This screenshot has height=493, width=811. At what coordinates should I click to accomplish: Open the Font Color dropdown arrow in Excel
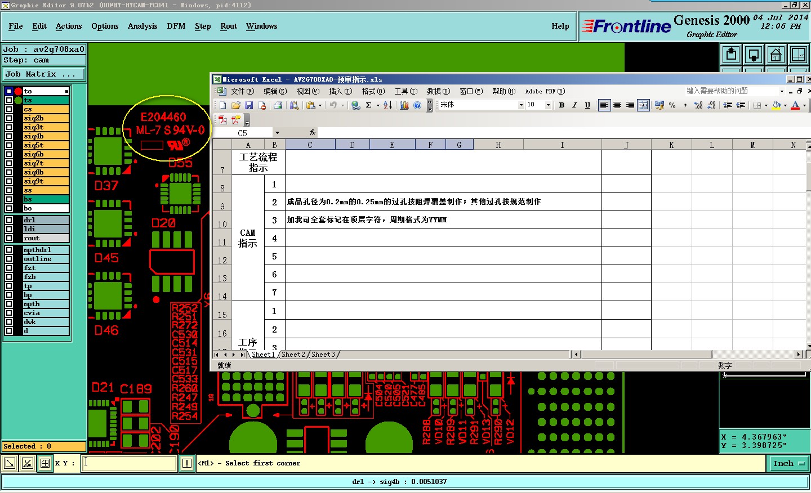[x=804, y=105]
